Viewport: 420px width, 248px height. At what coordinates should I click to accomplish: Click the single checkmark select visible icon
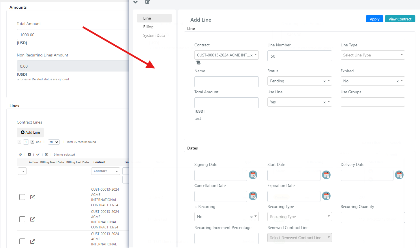pyautogui.click(x=38, y=155)
